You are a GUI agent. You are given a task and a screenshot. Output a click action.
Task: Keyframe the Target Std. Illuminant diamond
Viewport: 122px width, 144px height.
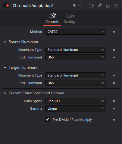pos(114,83)
